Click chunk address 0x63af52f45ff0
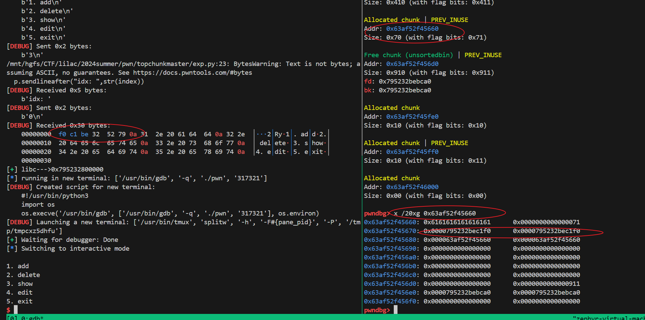Screen dimensions: 645x320 (412, 152)
